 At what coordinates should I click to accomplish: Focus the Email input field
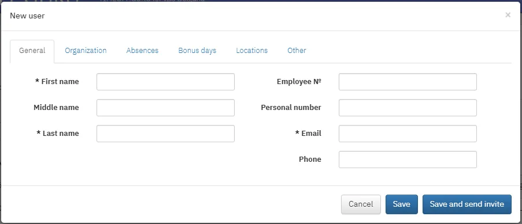(408, 134)
